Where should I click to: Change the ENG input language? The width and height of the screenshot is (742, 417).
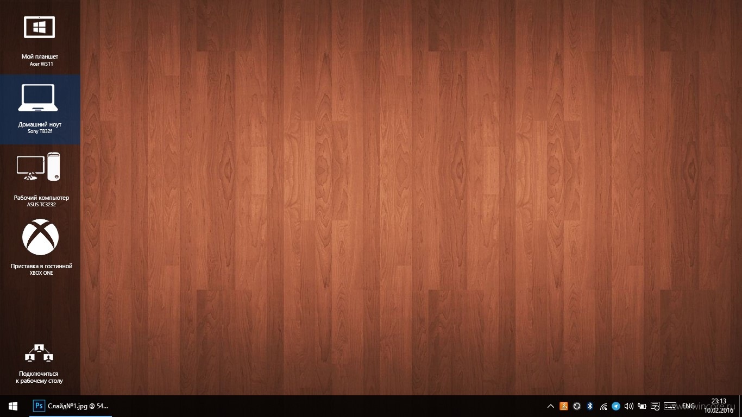coord(689,406)
